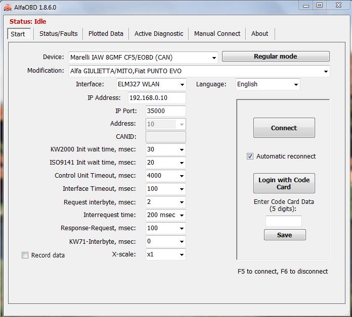Click the code card digits input field
This screenshot has width=352, height=317.
click(283, 221)
